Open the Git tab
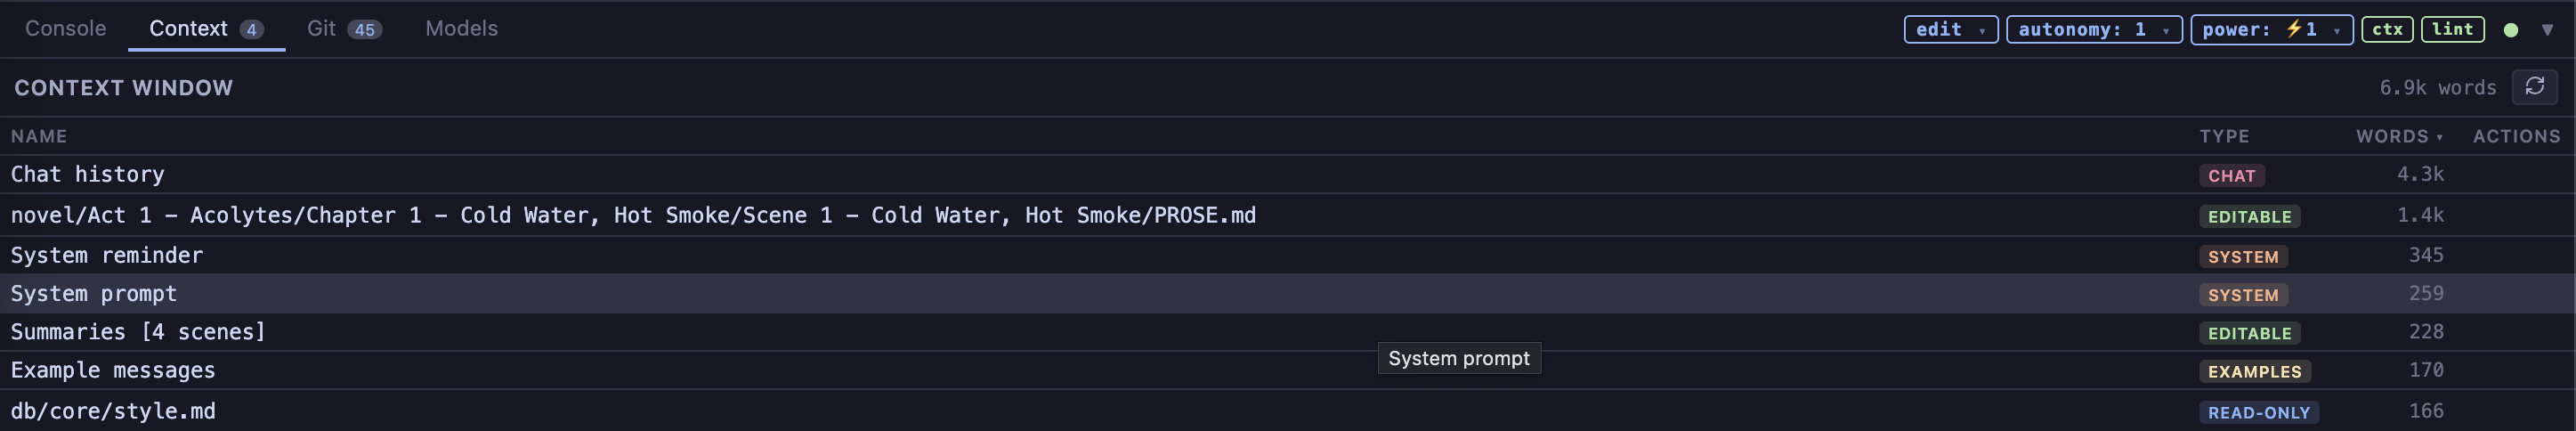This screenshot has height=431, width=2576. (x=343, y=28)
